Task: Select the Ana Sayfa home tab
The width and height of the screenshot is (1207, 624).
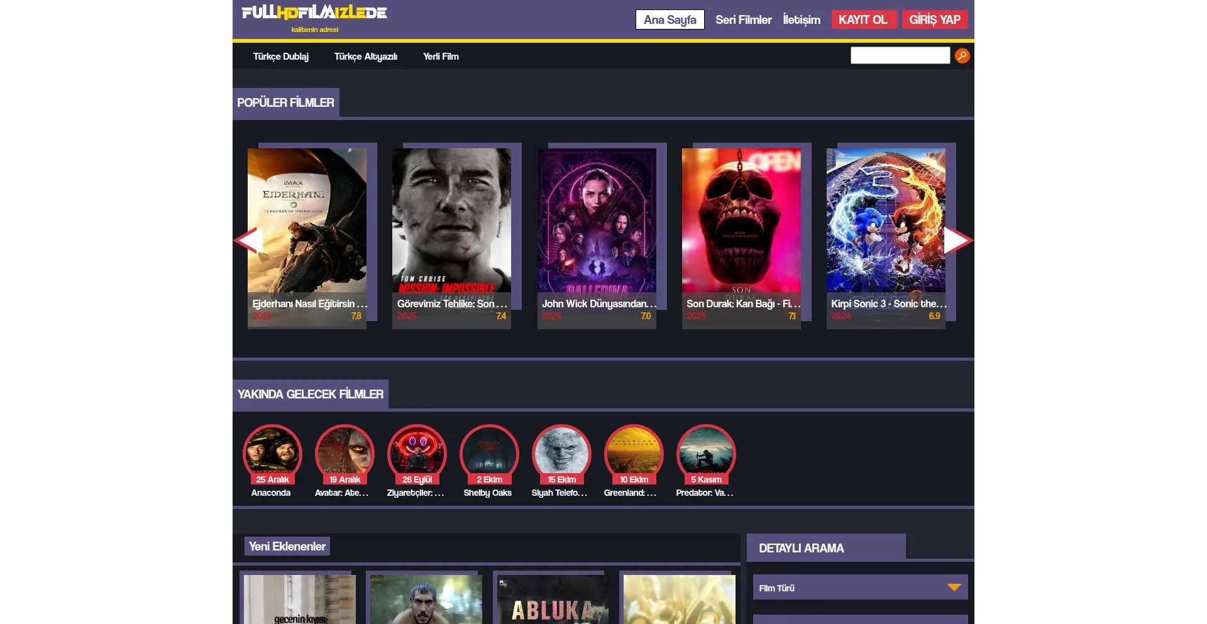Action: (670, 19)
